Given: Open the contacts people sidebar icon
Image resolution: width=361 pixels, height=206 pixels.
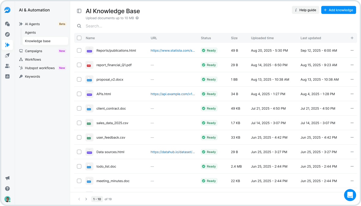Looking at the screenshot, I should (7, 66).
